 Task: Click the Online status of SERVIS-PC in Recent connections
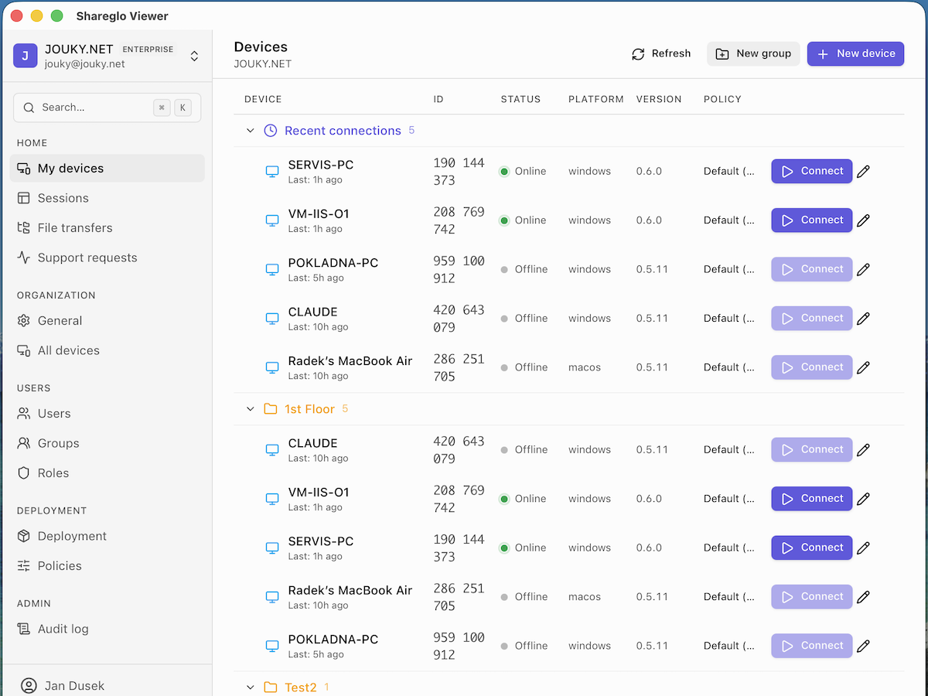[x=523, y=171]
